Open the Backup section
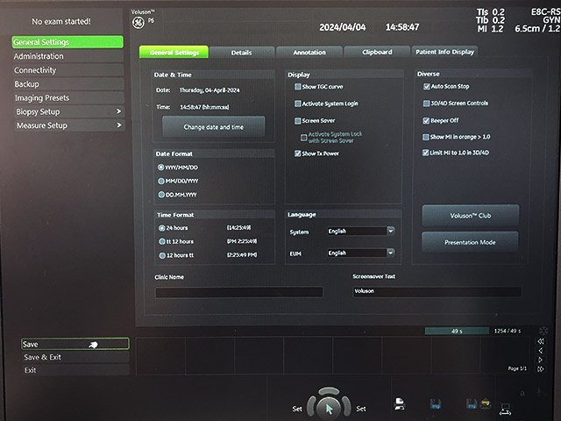 (x=68, y=84)
